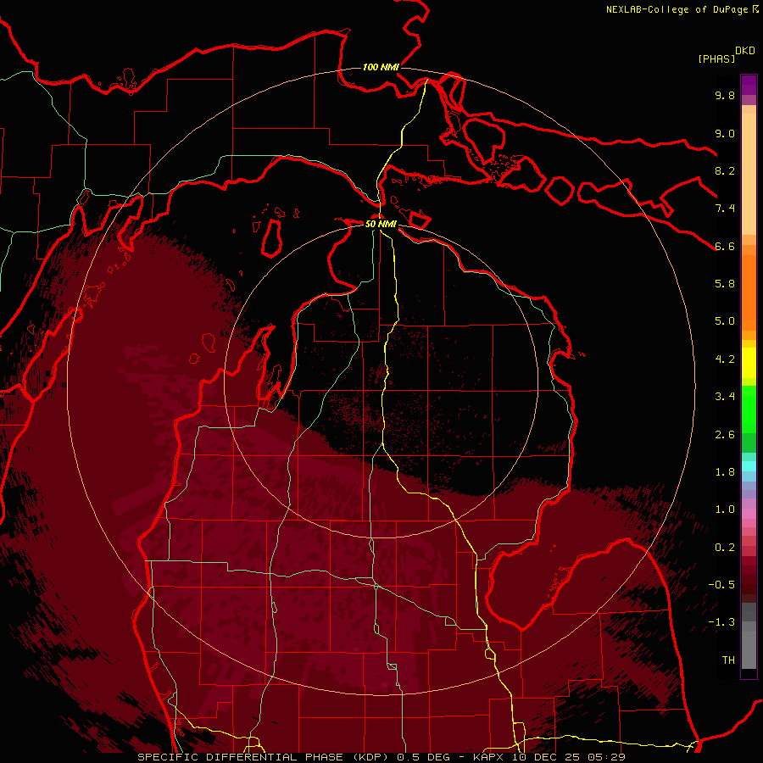
Task: Click the -1.3 legend value
Action: (721, 622)
